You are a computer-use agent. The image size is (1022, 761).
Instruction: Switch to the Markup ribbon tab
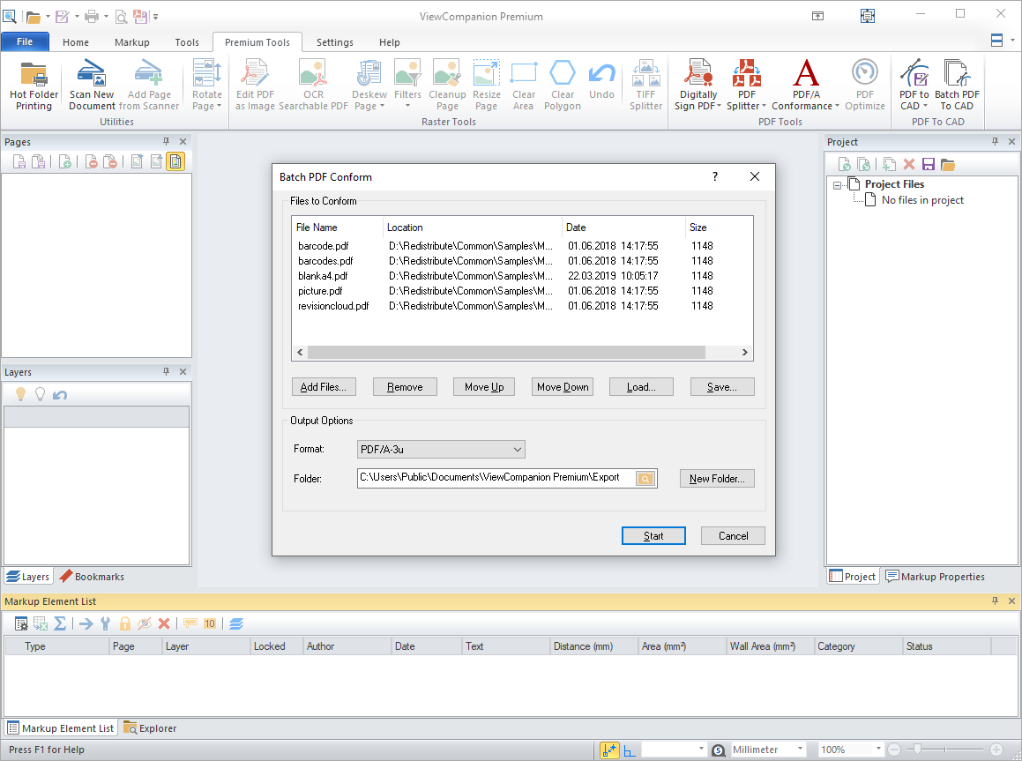pos(131,41)
